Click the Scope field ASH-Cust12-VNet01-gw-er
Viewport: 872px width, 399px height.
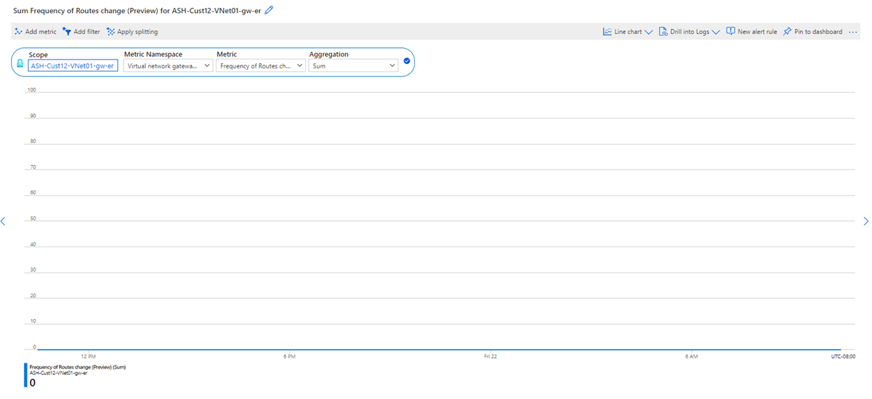[x=73, y=65]
